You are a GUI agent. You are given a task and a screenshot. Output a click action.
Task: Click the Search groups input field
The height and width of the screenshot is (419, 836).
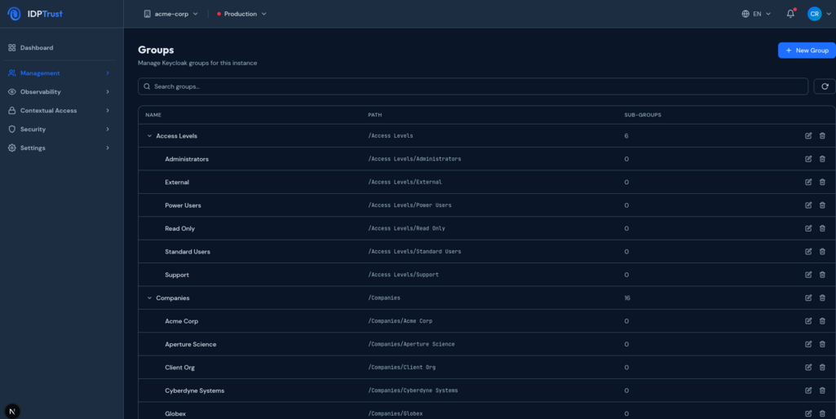click(473, 86)
